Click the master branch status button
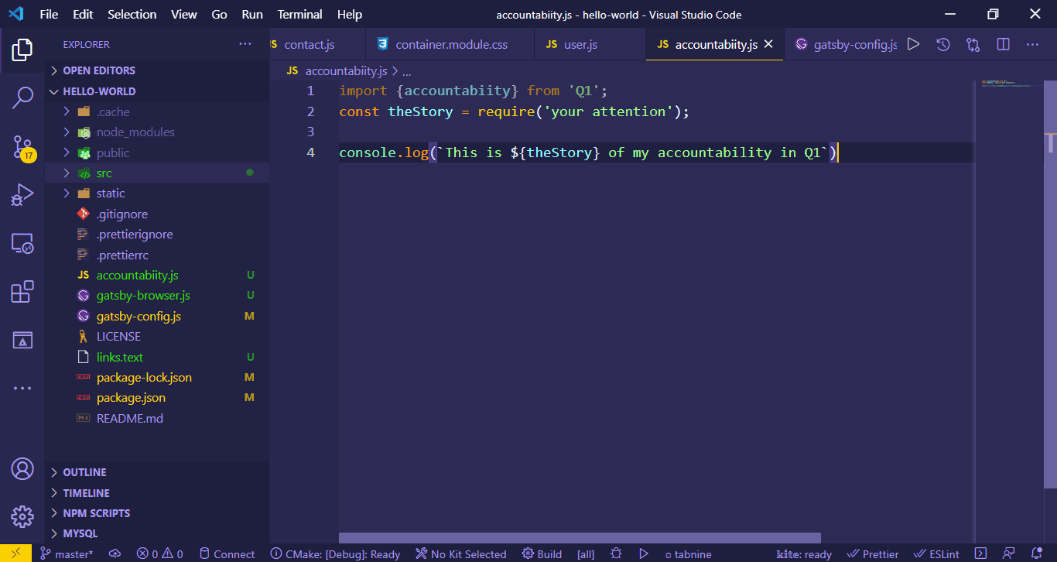 coord(67,554)
